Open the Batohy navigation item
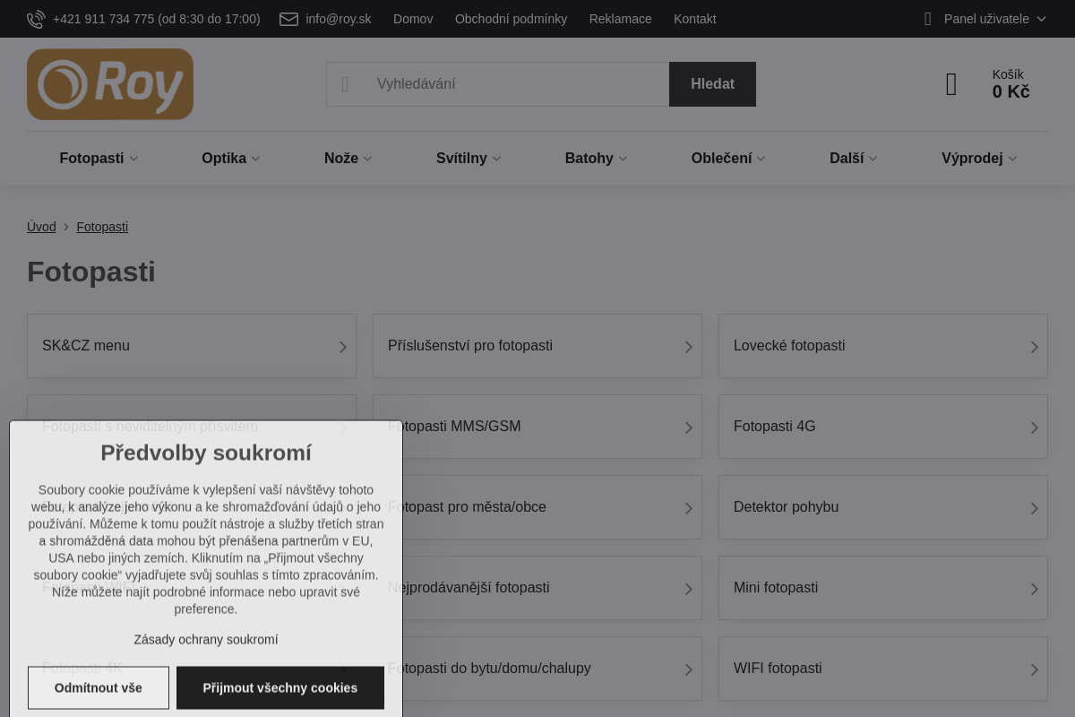The height and width of the screenshot is (717, 1075). point(596,158)
